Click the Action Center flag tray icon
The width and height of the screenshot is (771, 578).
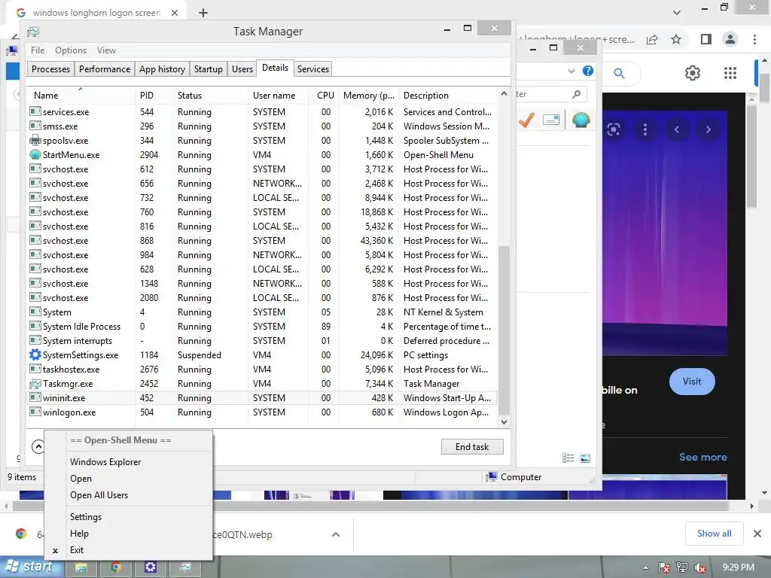tap(664, 567)
